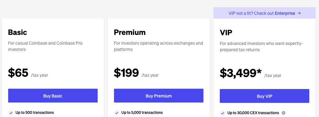Click 'Up to 500 transactions' feature text
The width and height of the screenshot is (319, 117).
[35, 113]
